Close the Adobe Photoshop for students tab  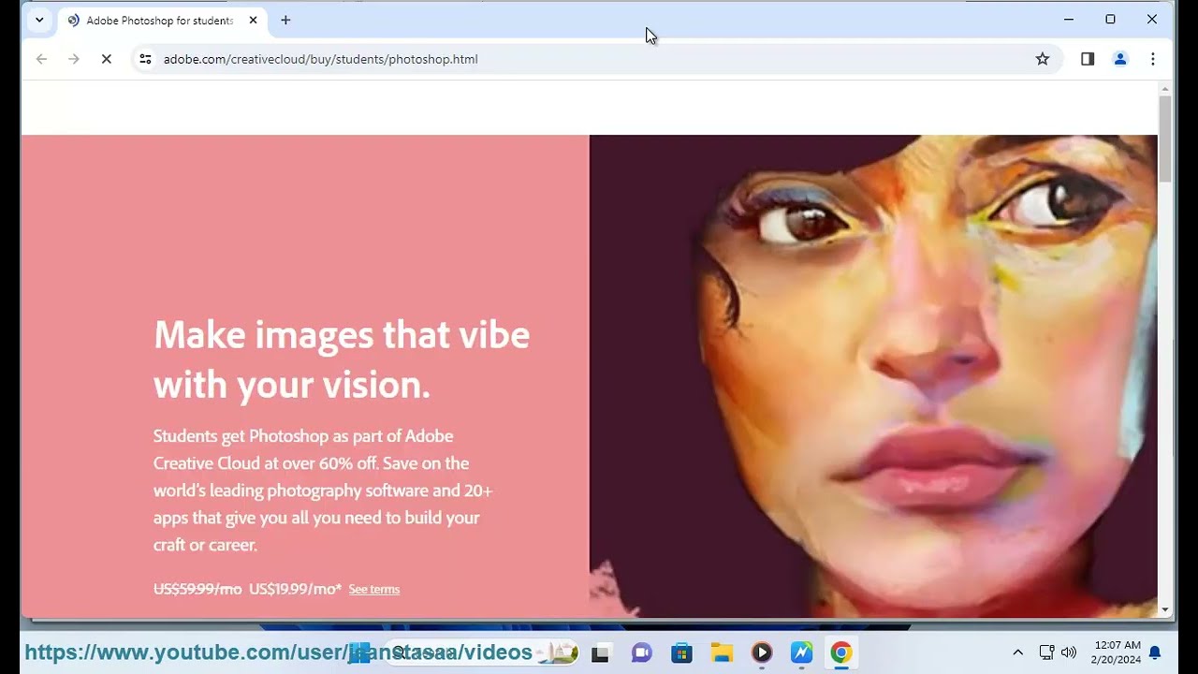(x=253, y=20)
